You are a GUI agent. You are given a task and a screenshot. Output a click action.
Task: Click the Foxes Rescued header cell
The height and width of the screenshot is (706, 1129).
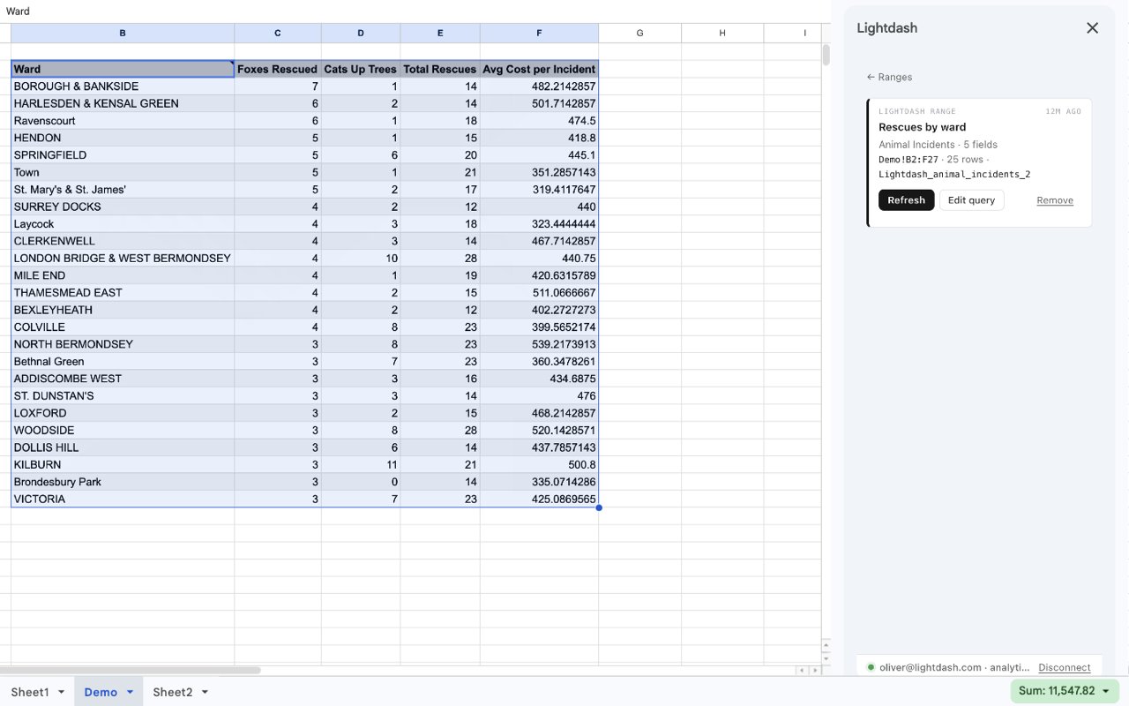278,69
